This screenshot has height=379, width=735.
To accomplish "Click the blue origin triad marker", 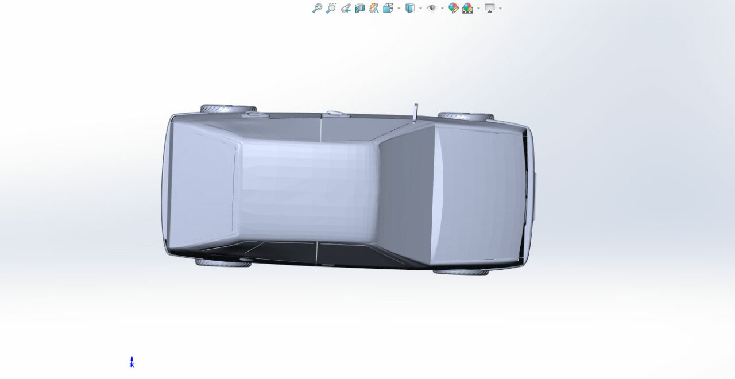I will (x=131, y=362).
